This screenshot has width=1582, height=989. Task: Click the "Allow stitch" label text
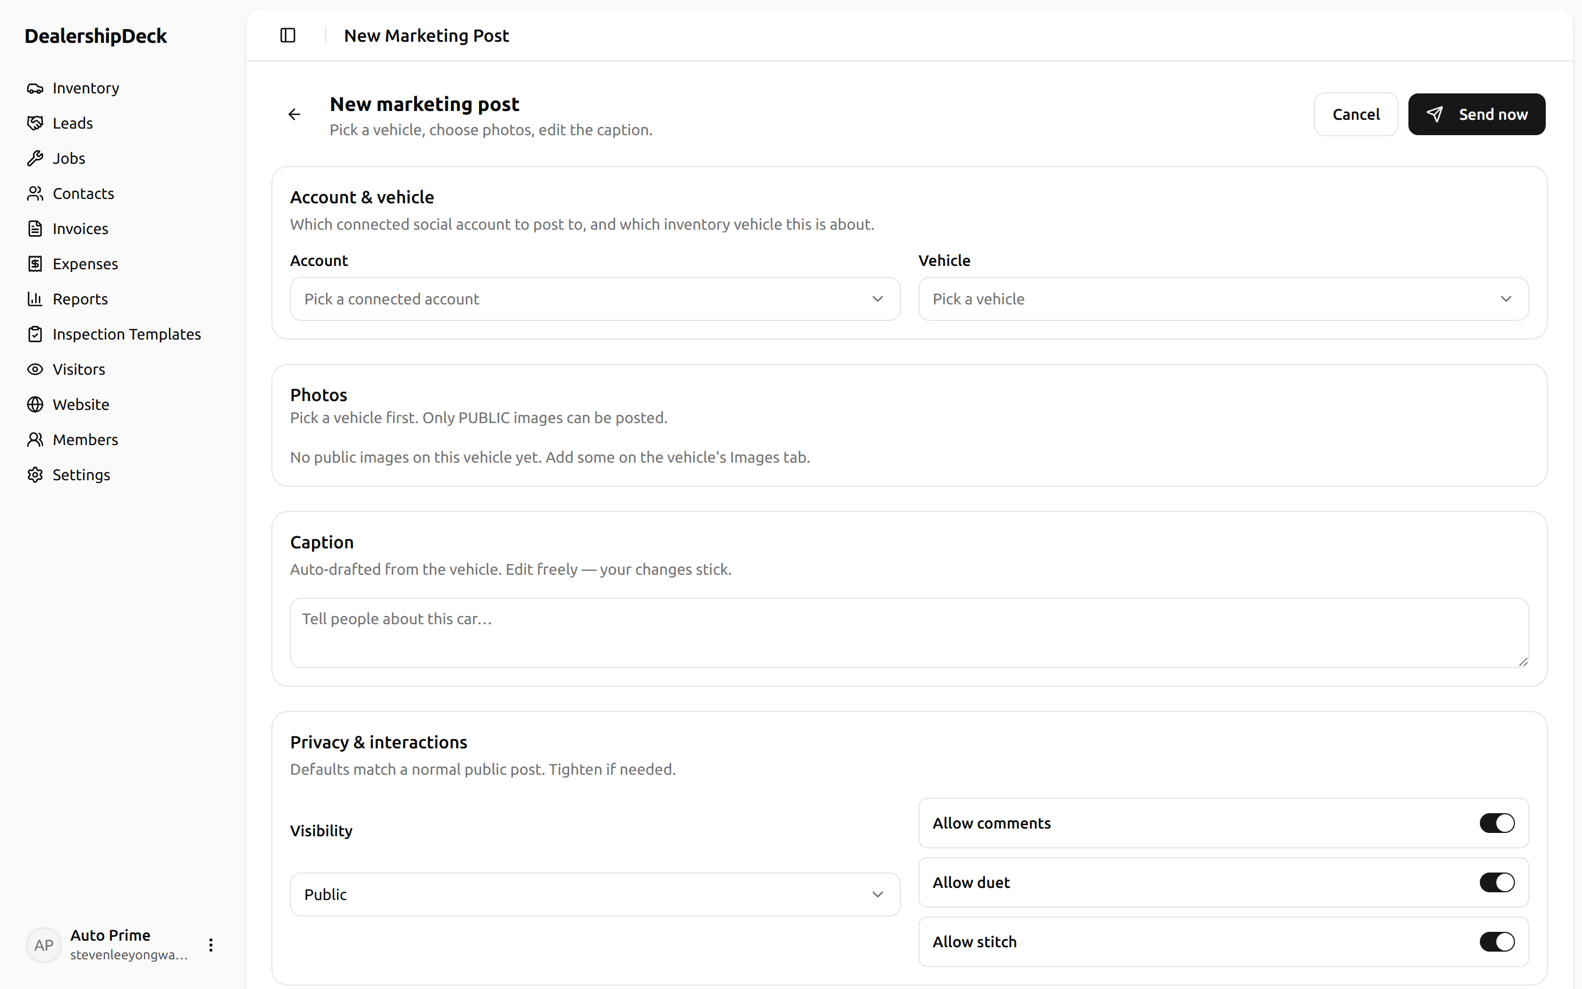click(974, 942)
